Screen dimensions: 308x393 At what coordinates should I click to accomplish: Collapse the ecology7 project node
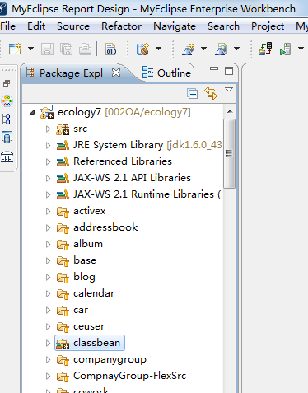coord(32,112)
